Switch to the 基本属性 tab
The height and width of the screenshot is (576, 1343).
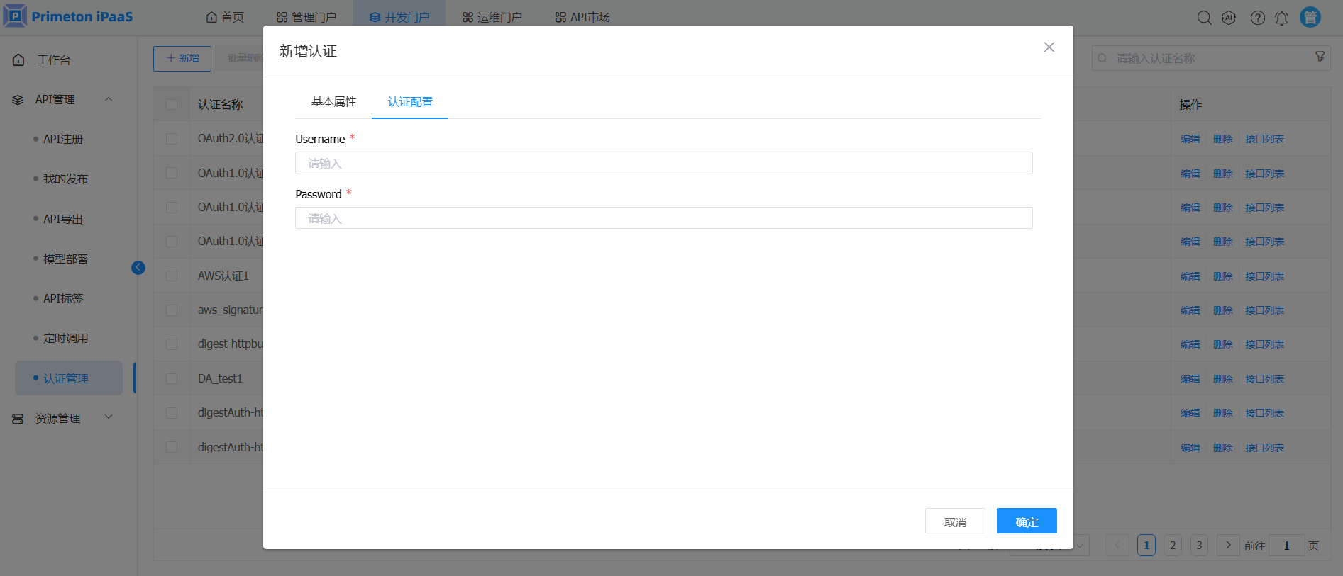tap(333, 102)
